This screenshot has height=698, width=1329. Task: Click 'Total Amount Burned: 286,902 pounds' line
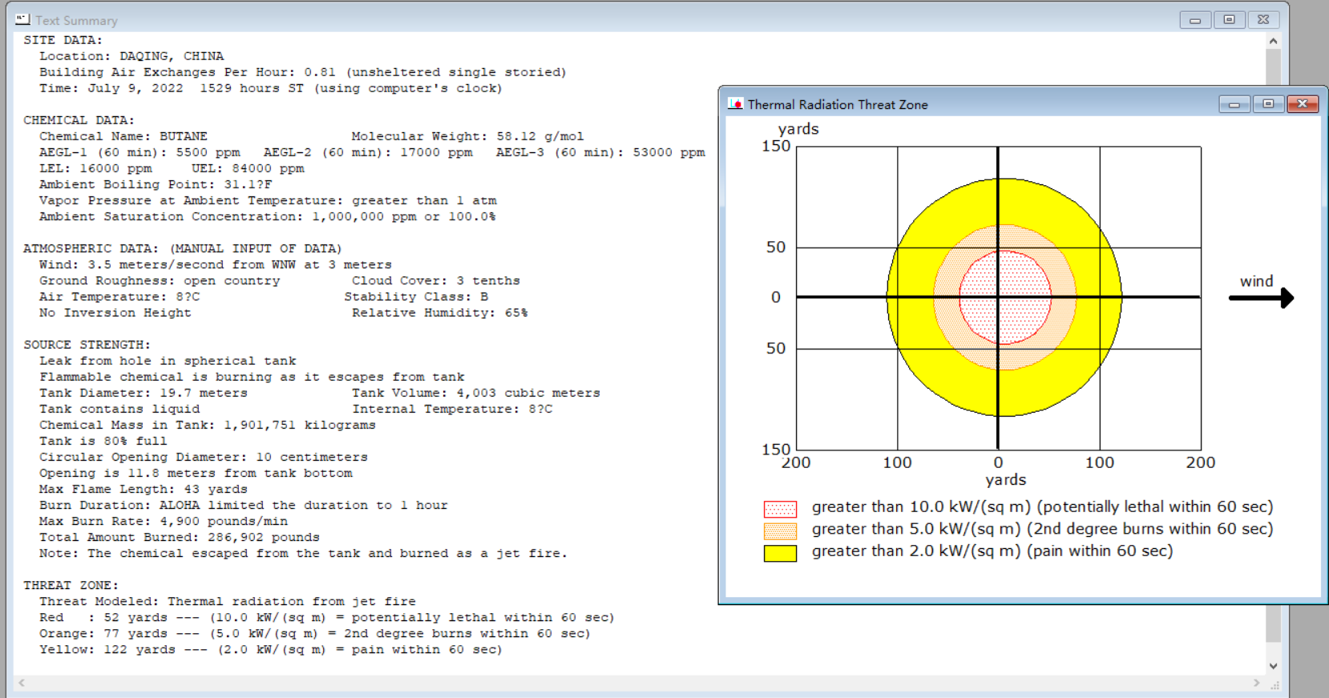180,537
